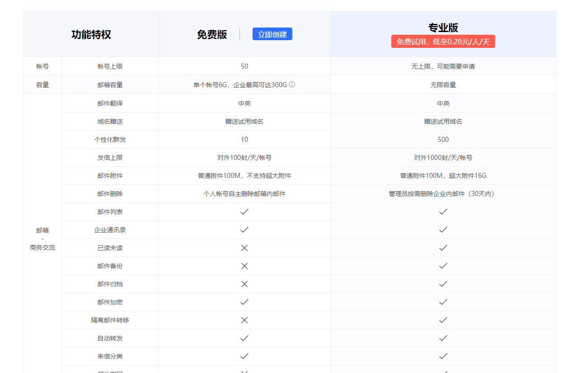Click free version cross for 已读未读
This screenshot has height=373, width=572.
coord(244,248)
